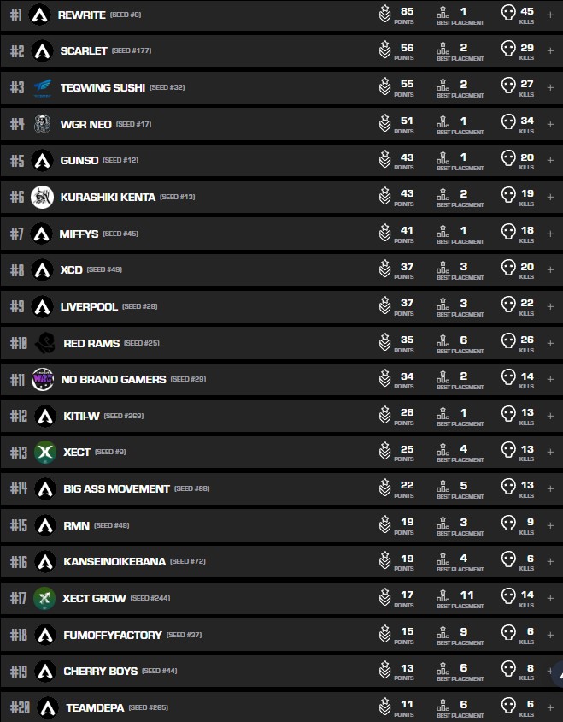The height and width of the screenshot is (722, 563).
Task: Expand the Rewrite team row
Action: [x=550, y=15]
